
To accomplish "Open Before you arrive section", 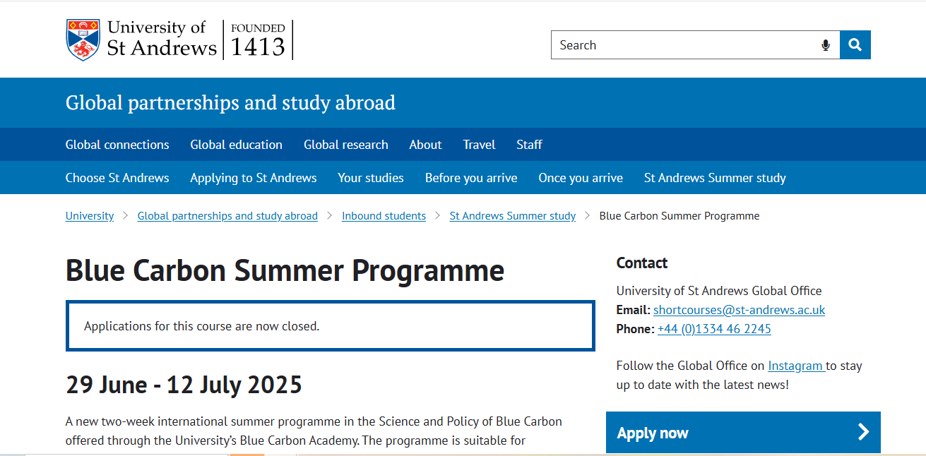I will (x=471, y=178).
